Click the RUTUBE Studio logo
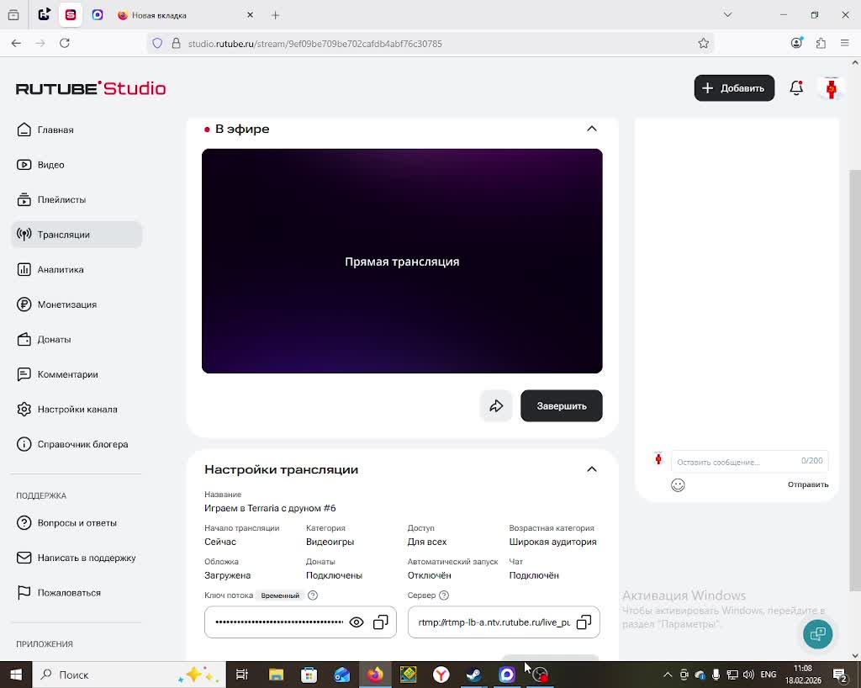Viewport: 861px width, 688px height. [x=91, y=88]
